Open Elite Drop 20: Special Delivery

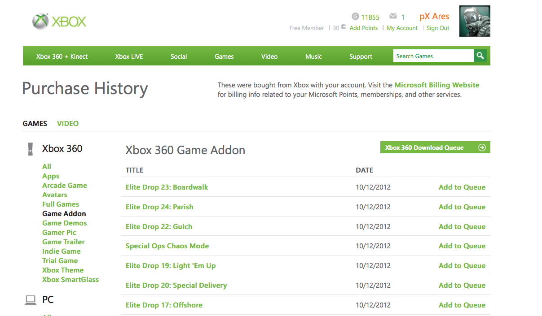point(176,285)
